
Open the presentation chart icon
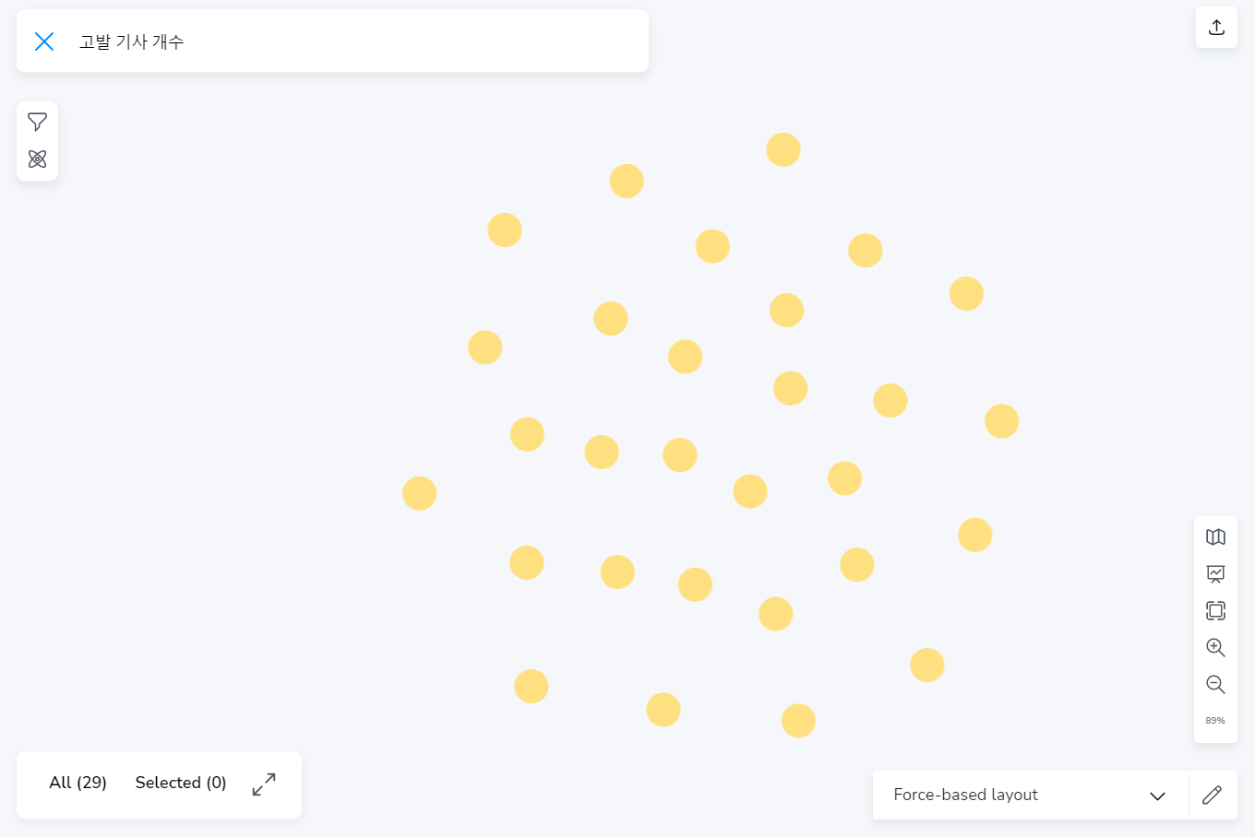tap(1215, 574)
